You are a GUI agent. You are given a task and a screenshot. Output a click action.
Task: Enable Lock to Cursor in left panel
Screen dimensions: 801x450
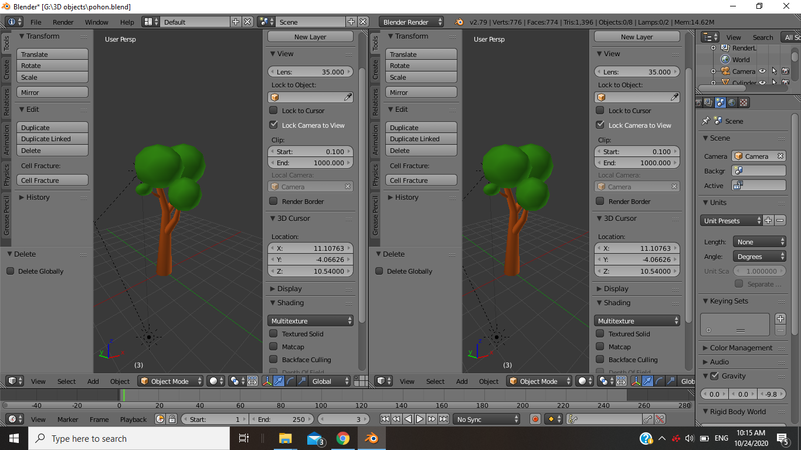(273, 110)
